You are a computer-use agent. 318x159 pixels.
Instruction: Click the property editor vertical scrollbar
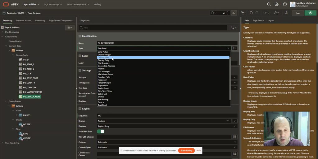point(239,49)
